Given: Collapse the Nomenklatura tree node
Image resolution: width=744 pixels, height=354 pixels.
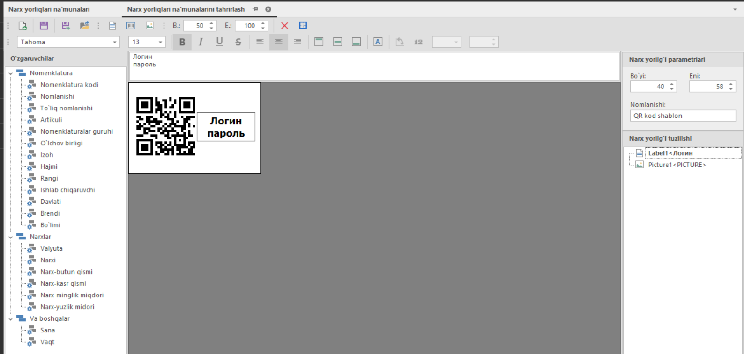Looking at the screenshot, I should pyautogui.click(x=10, y=73).
